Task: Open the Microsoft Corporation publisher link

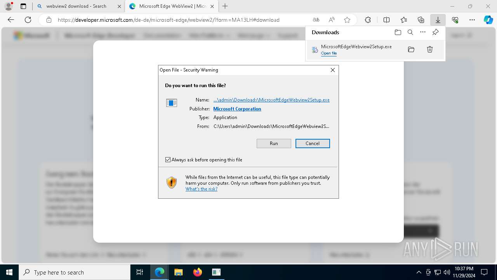Action: (237, 109)
